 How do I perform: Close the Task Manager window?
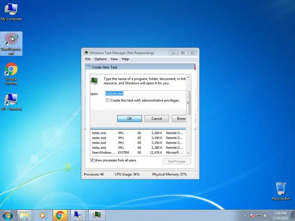[192, 53]
